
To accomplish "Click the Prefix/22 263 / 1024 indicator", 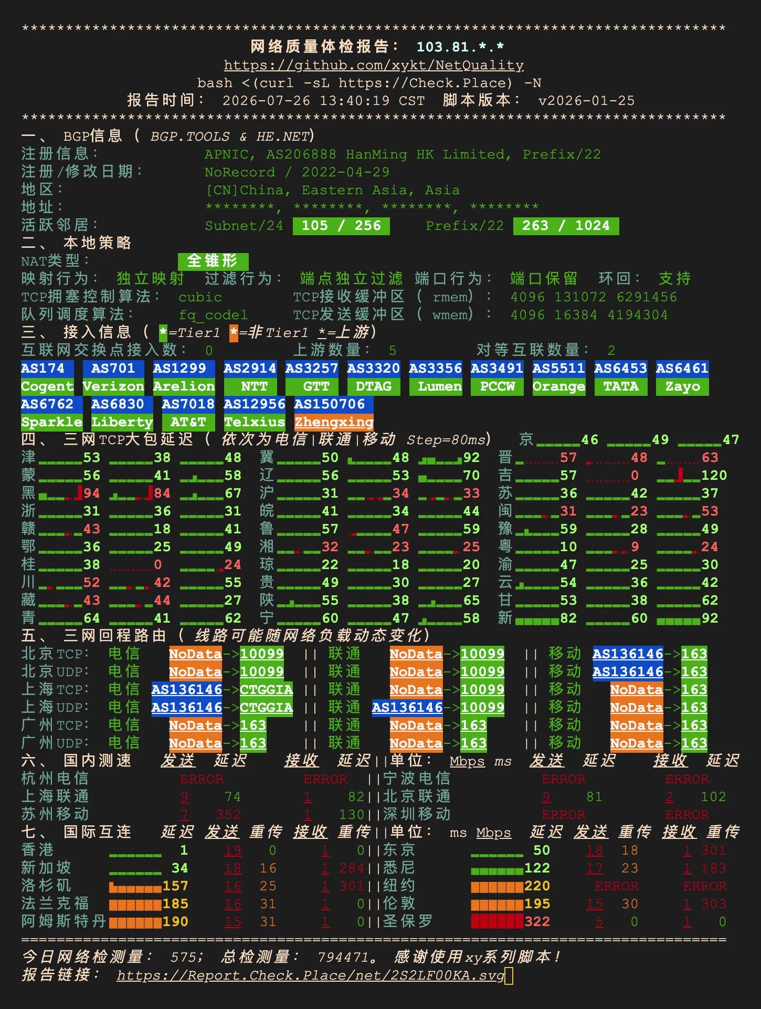I will point(566,226).
